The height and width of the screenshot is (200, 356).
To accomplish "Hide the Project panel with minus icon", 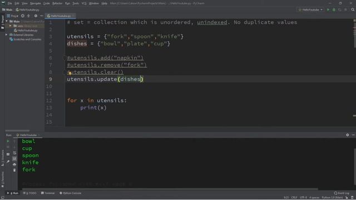I will [x=41, y=16].
